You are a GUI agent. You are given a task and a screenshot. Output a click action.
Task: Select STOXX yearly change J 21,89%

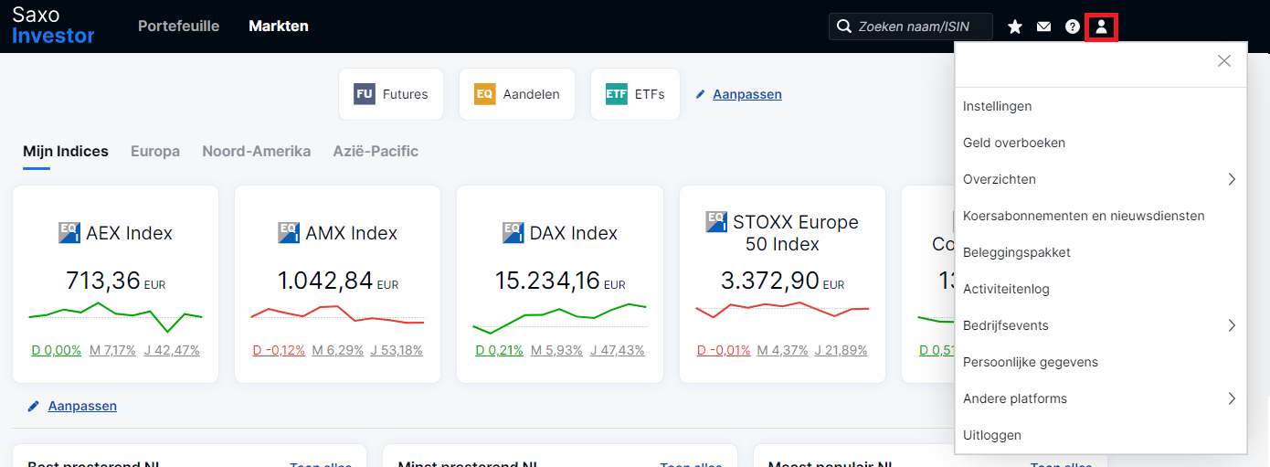(841, 350)
